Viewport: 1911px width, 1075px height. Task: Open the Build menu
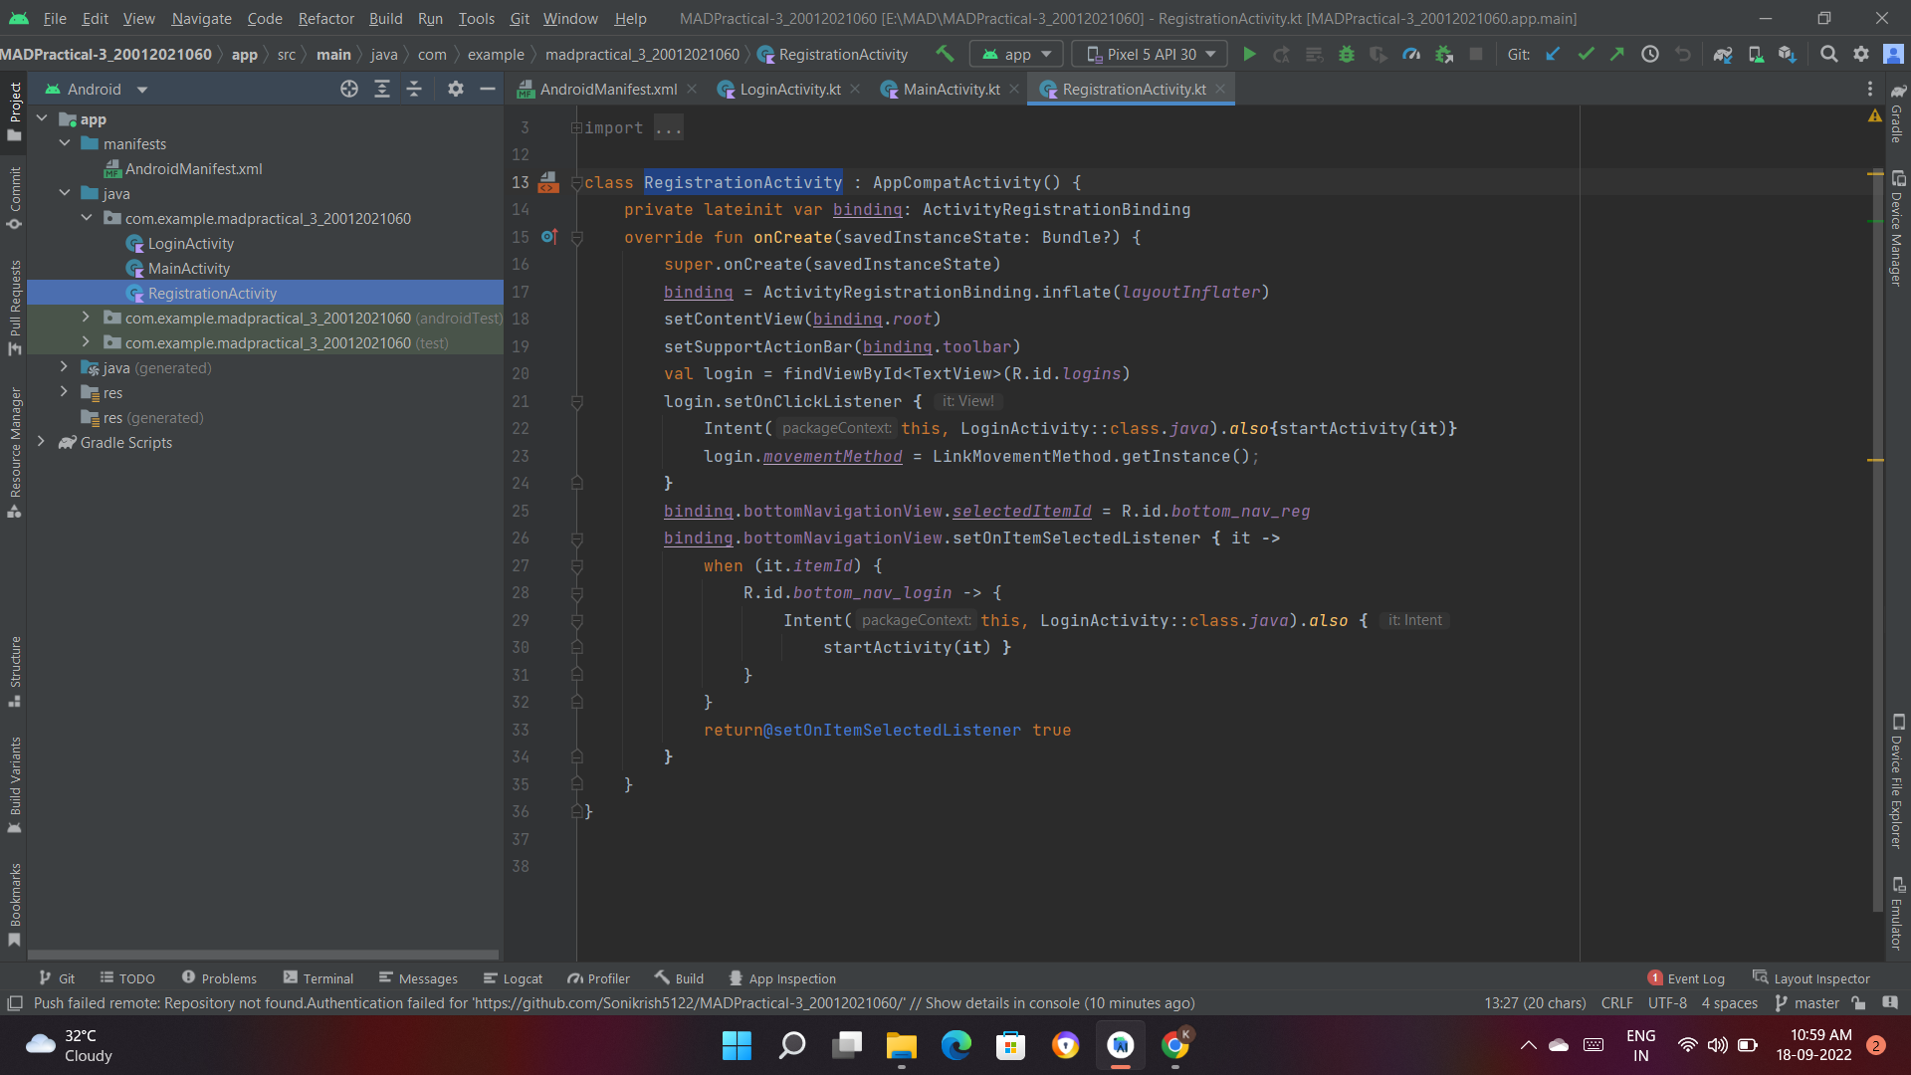pyautogui.click(x=385, y=18)
